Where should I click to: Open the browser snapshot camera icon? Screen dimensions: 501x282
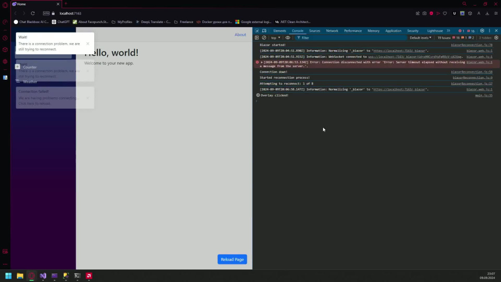click(x=424, y=14)
